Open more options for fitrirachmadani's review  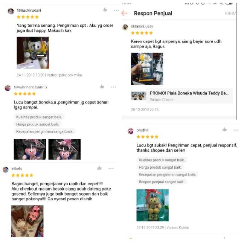point(116,10)
